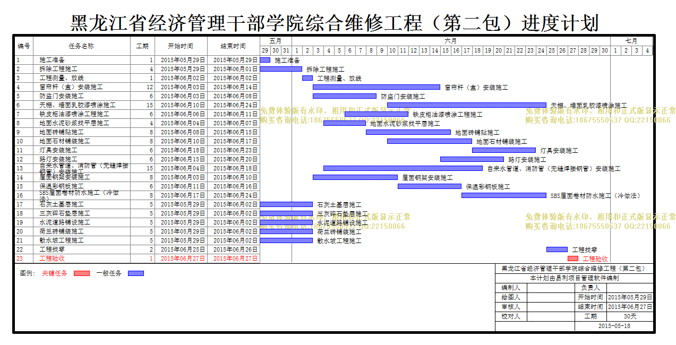Screen dimensions: 676x345
Task: Select the 五月 month header
Action: 276,41
